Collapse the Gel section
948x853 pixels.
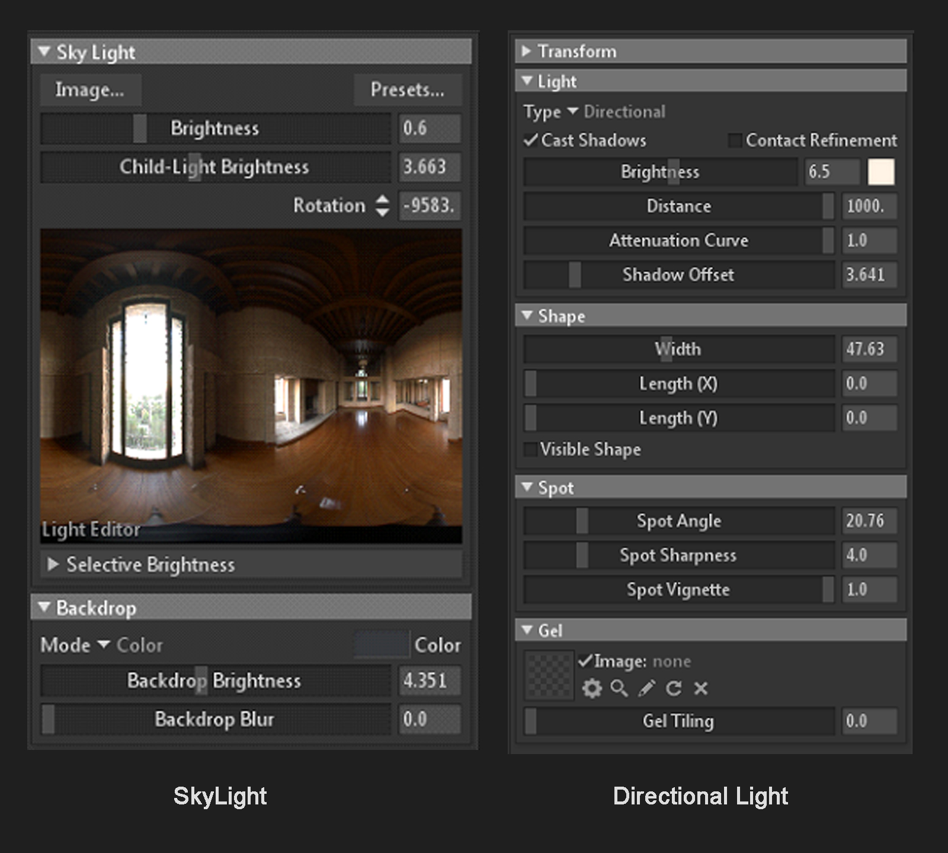pyautogui.click(x=527, y=630)
